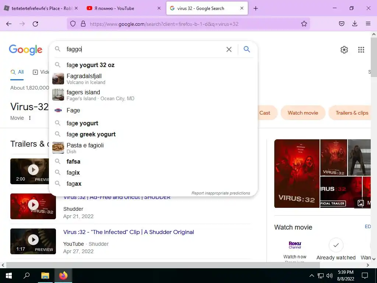Select the fage yogurt suggestion
The image size is (377, 283).
[153, 123]
